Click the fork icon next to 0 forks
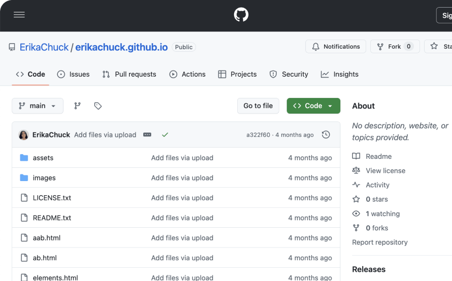 tap(356, 228)
